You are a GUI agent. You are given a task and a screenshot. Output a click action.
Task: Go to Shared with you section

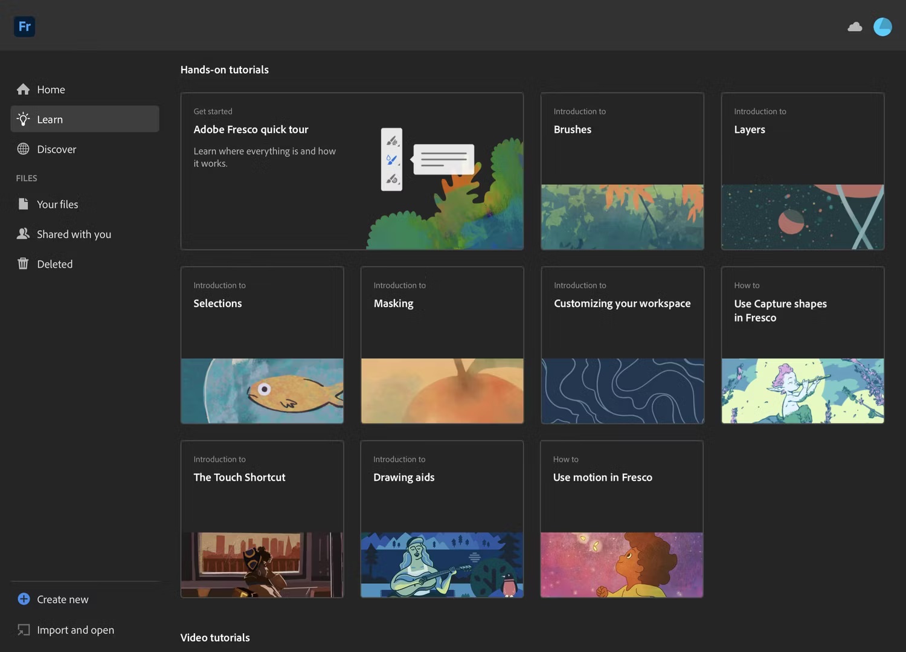[x=74, y=234]
